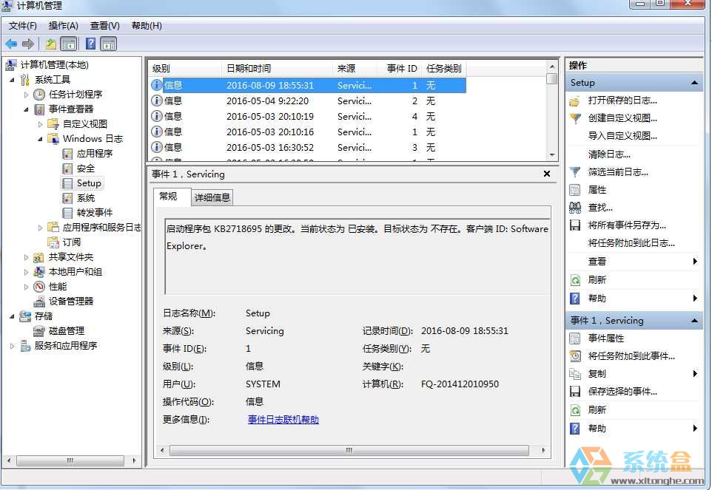The image size is (712, 490).
Task: Click the 查找 binoculars icon
Action: tap(575, 208)
